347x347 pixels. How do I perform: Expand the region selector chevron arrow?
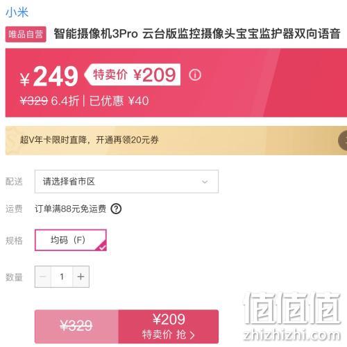(x=205, y=181)
